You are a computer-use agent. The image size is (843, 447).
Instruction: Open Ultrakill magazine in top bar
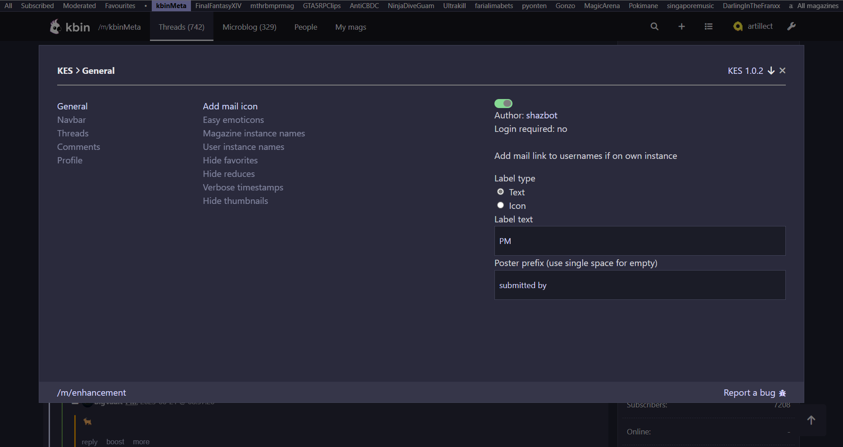[454, 6]
